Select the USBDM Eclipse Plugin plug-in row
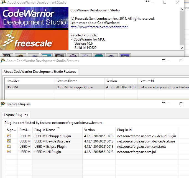 pos(50,147)
